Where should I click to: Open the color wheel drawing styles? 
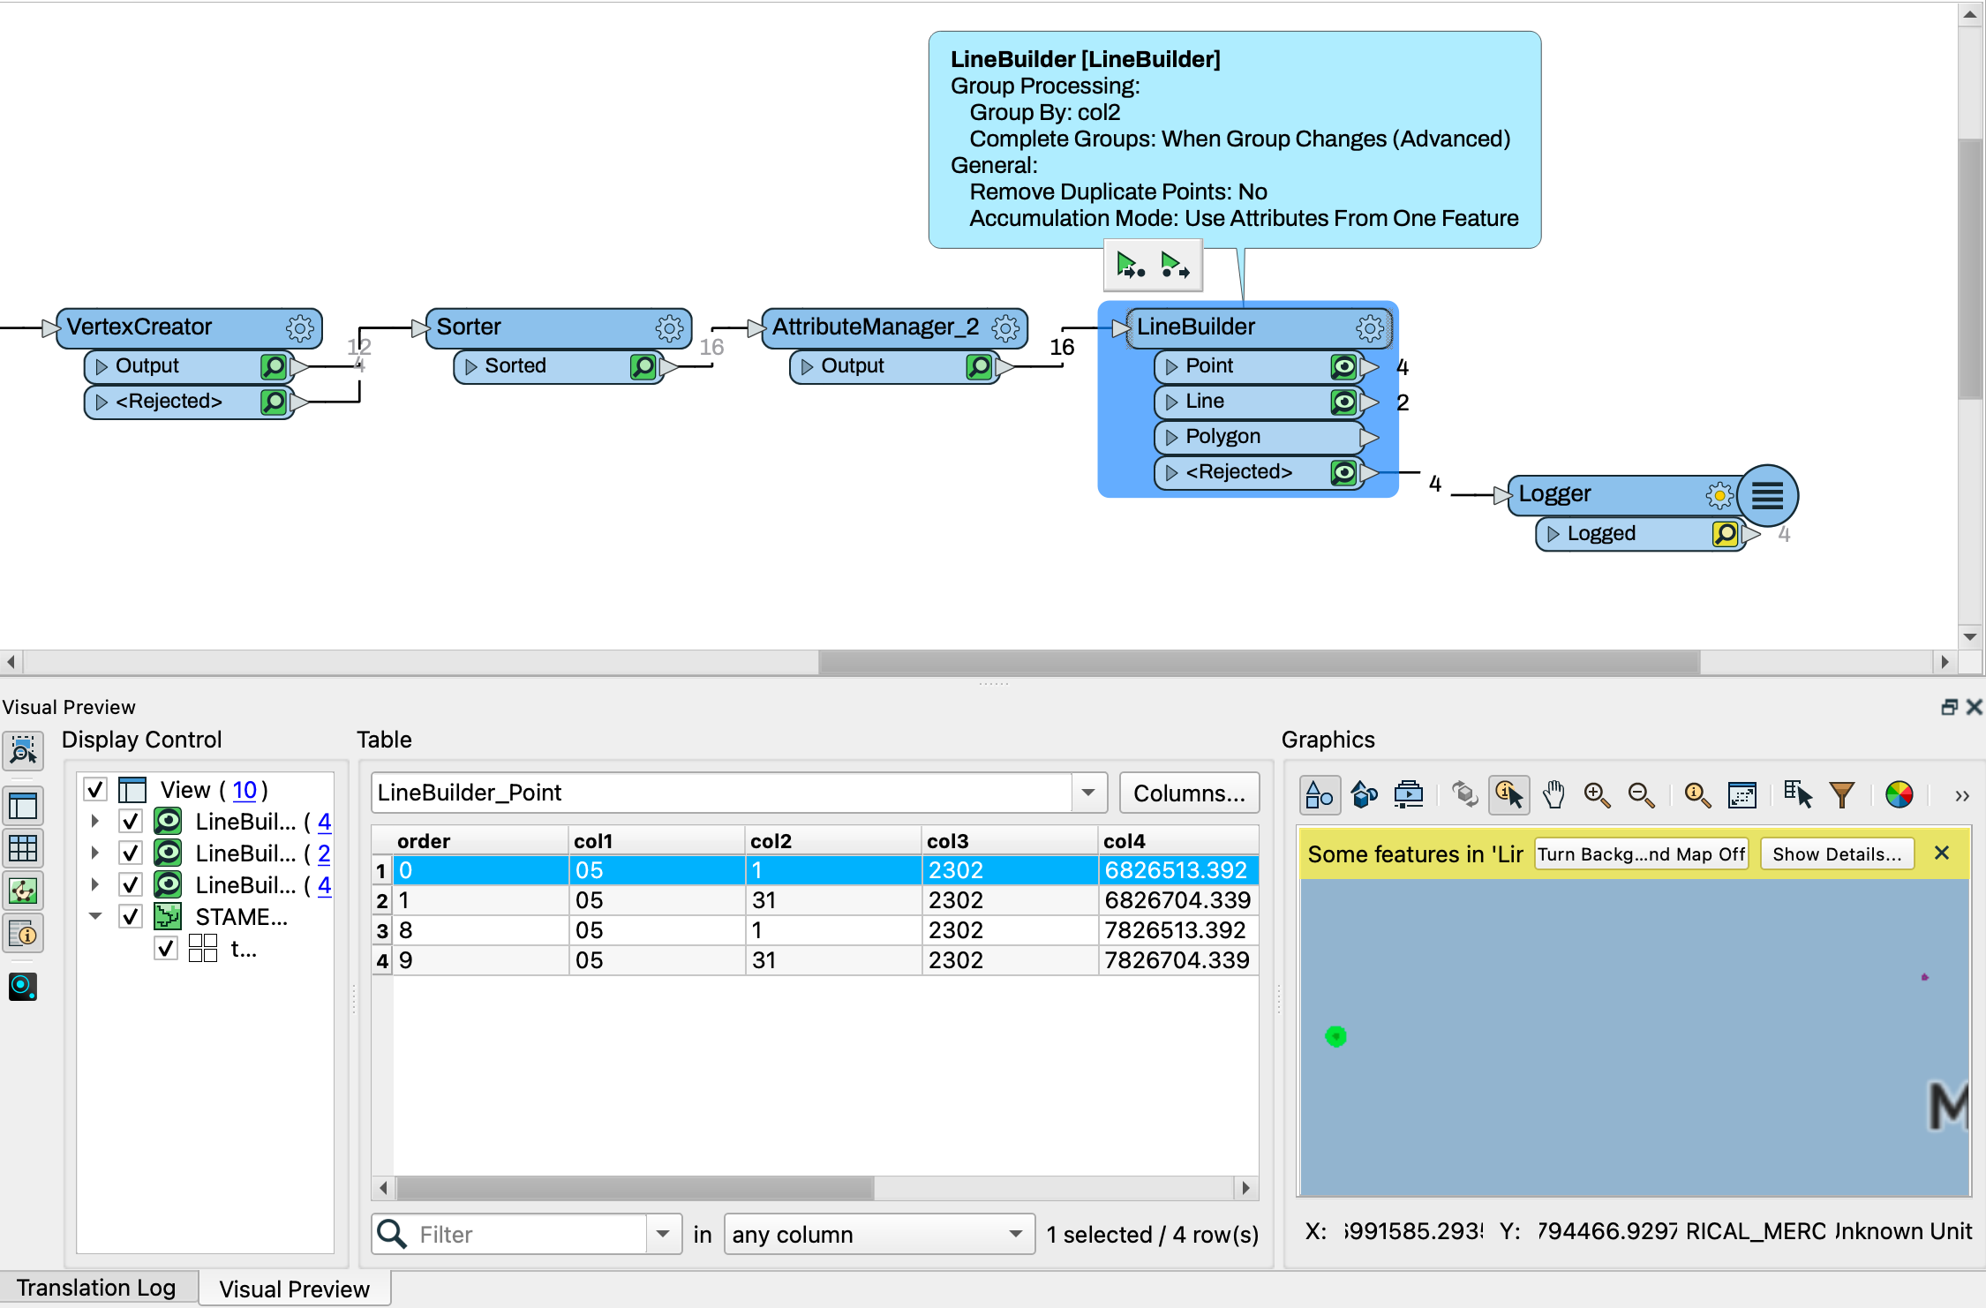(1899, 795)
